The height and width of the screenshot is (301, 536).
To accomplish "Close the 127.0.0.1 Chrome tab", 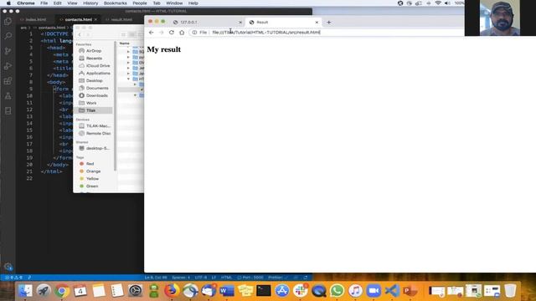I will (x=240, y=23).
